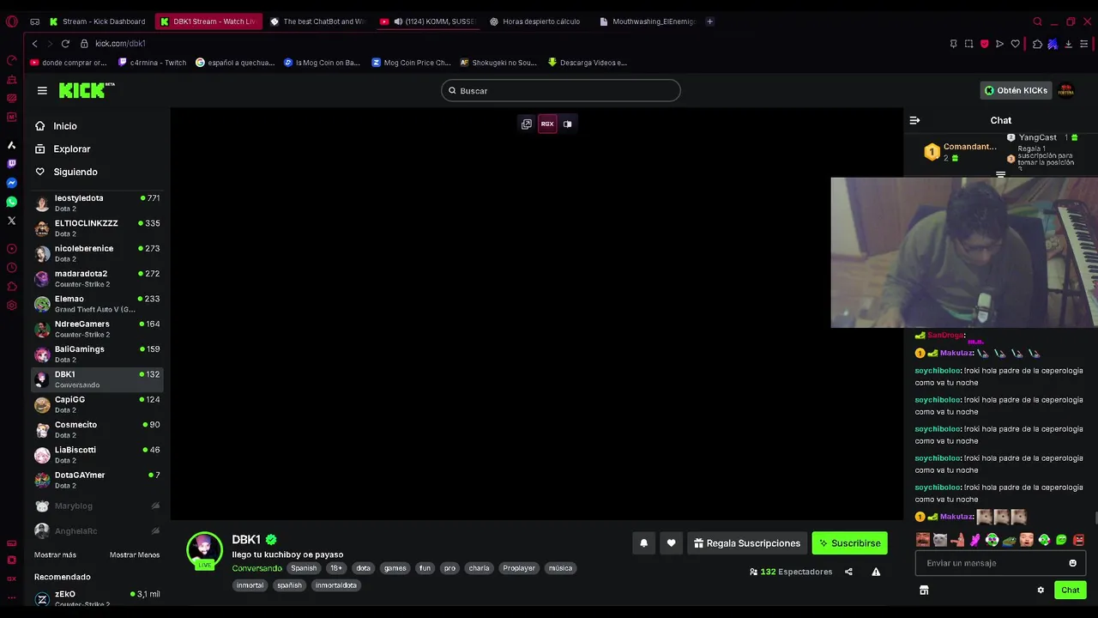The width and height of the screenshot is (1098, 618).
Task: Open Elemao channel in the sidebar
Action: click(x=97, y=303)
